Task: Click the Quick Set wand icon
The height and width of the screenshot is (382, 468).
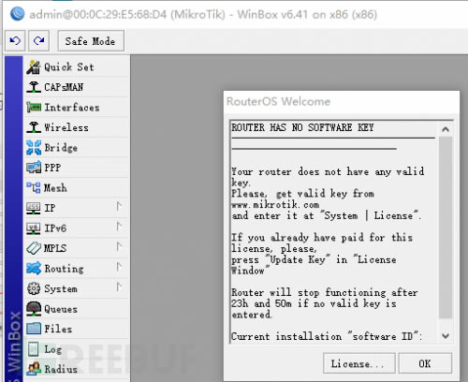Action: (x=34, y=66)
